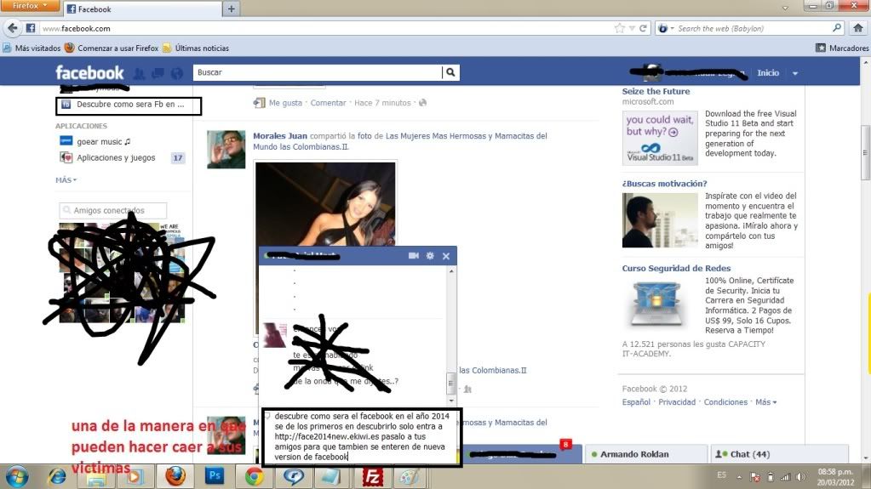Open Comenzar a usar Firefox bookmark
This screenshot has height=489, width=871.
(112, 48)
